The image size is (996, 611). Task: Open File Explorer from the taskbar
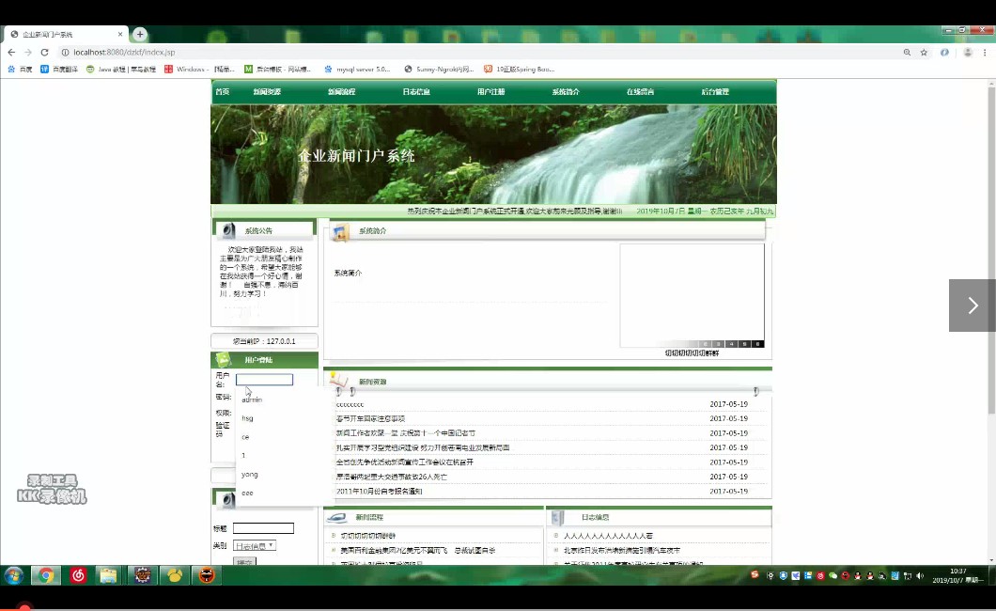[109, 575]
